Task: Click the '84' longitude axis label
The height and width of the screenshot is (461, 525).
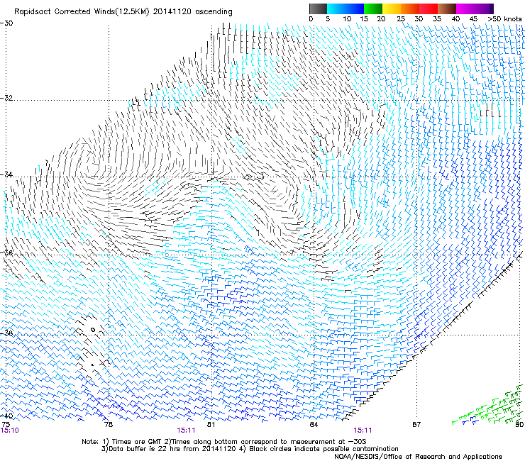Action: 314,425
